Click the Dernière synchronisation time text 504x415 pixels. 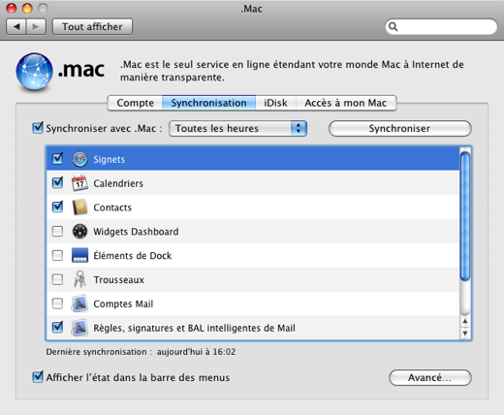tap(196, 352)
